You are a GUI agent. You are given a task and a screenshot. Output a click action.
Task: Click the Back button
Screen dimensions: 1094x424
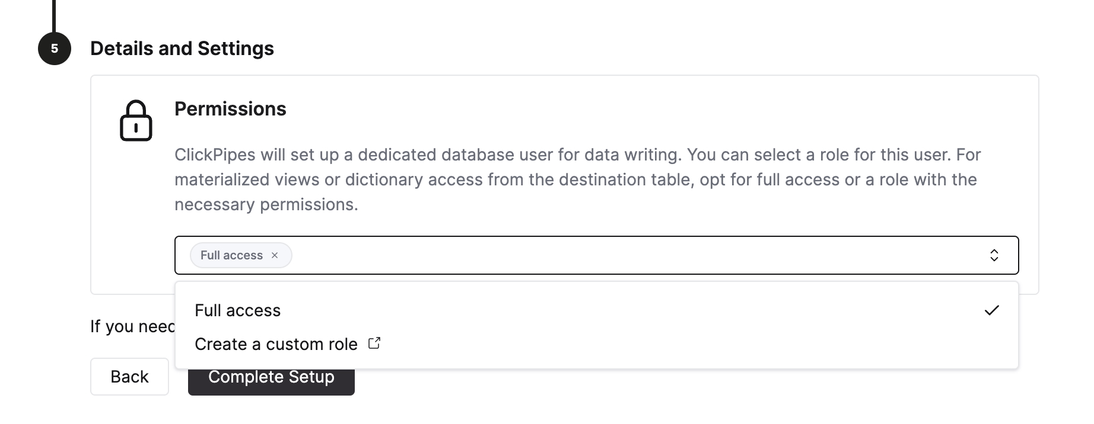129,377
